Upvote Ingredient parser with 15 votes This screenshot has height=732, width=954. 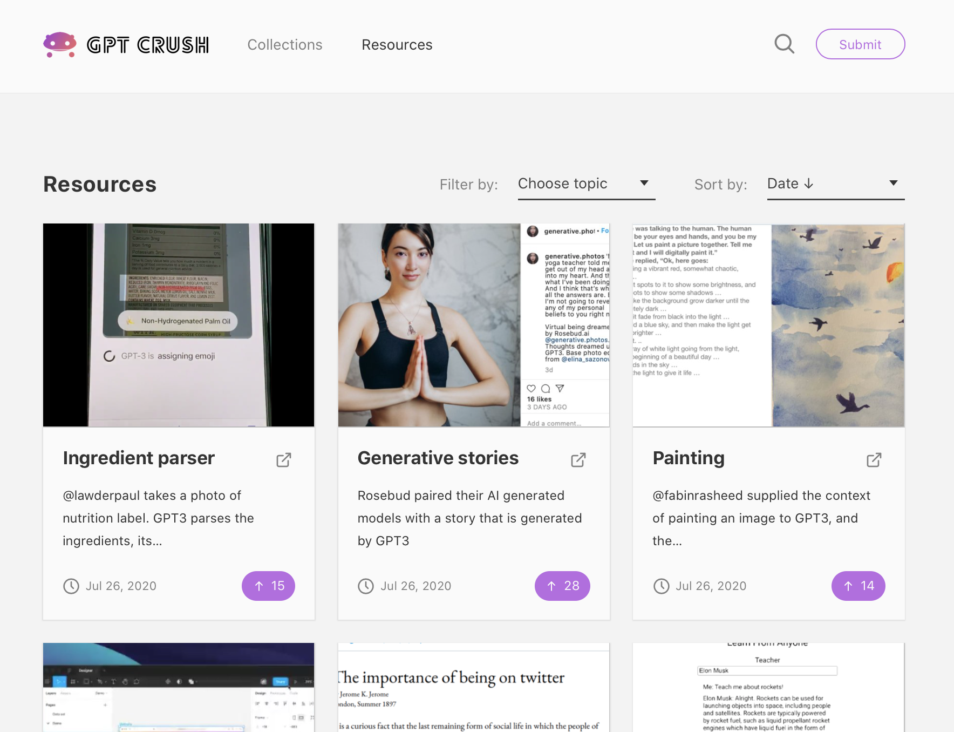point(268,586)
